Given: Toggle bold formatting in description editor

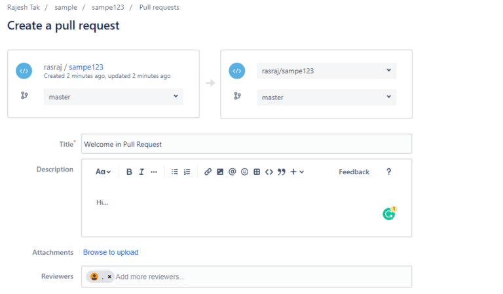Looking at the screenshot, I should pos(129,172).
